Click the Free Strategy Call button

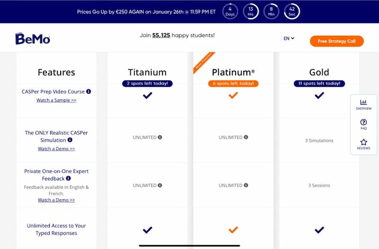tap(337, 41)
